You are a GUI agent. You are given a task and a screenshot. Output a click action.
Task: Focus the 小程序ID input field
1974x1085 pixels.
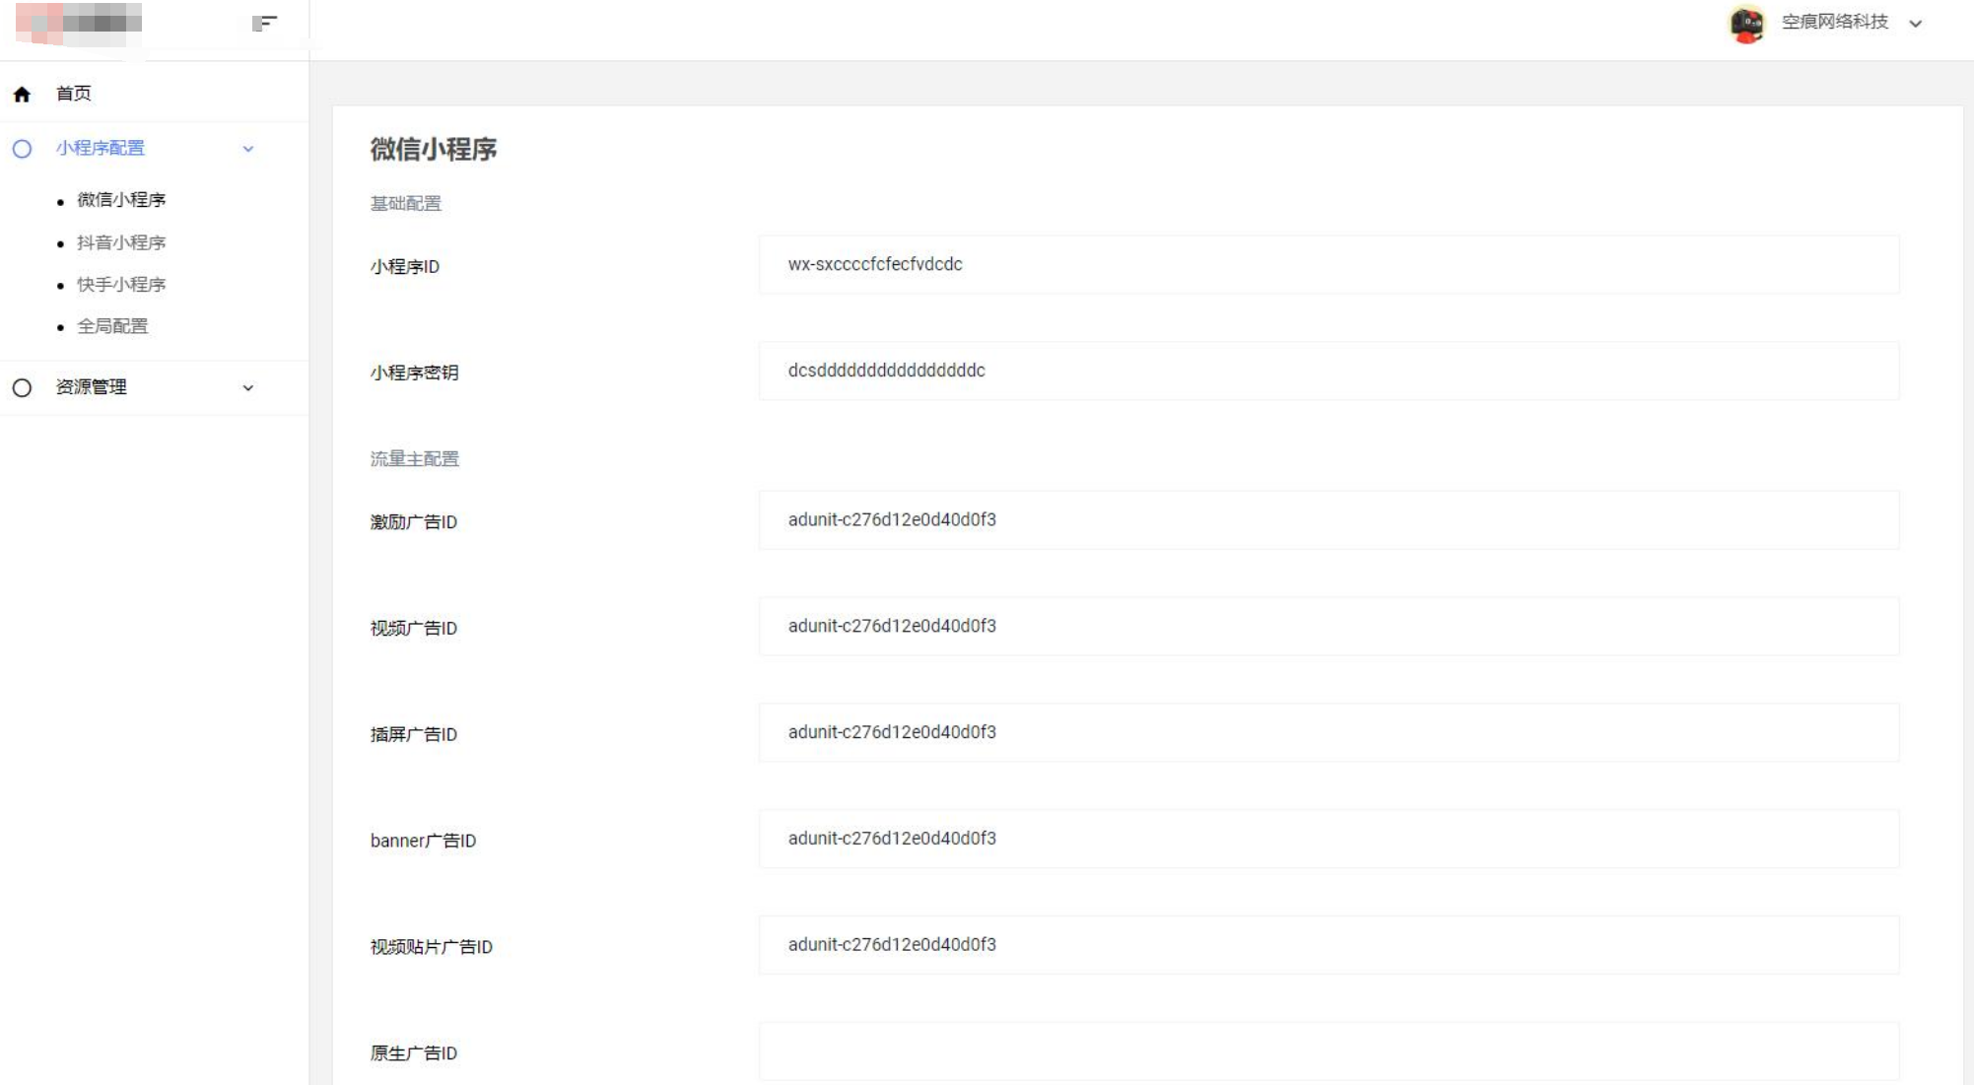[1328, 264]
